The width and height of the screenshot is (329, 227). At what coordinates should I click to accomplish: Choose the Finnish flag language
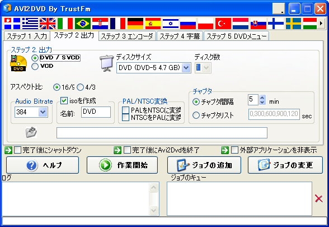[x=276, y=24]
